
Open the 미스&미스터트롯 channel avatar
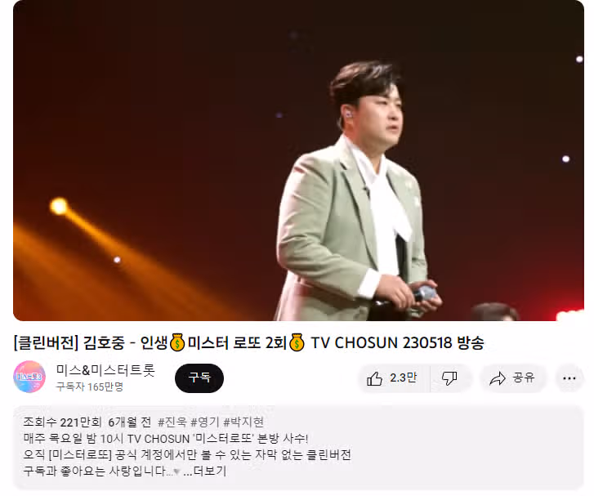29,377
